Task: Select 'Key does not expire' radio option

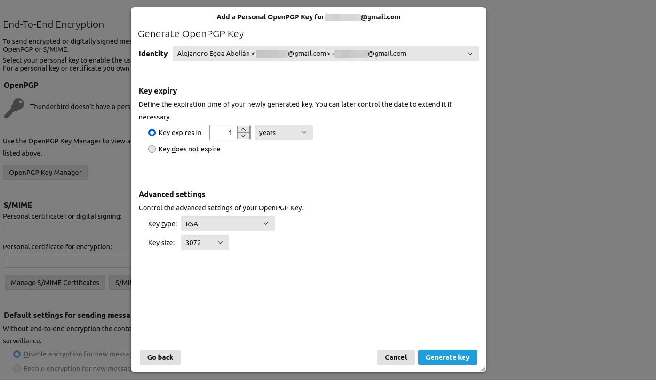Action: [x=152, y=149]
